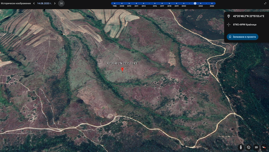This screenshot has height=152, width=269.
Task: Collapse the historical imagery bar with corner icon
Action: (265, 3)
